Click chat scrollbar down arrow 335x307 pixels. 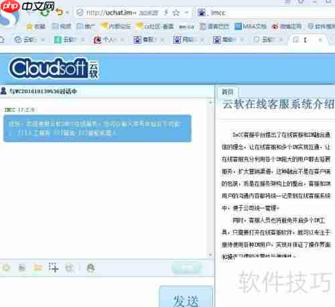(x=210, y=255)
